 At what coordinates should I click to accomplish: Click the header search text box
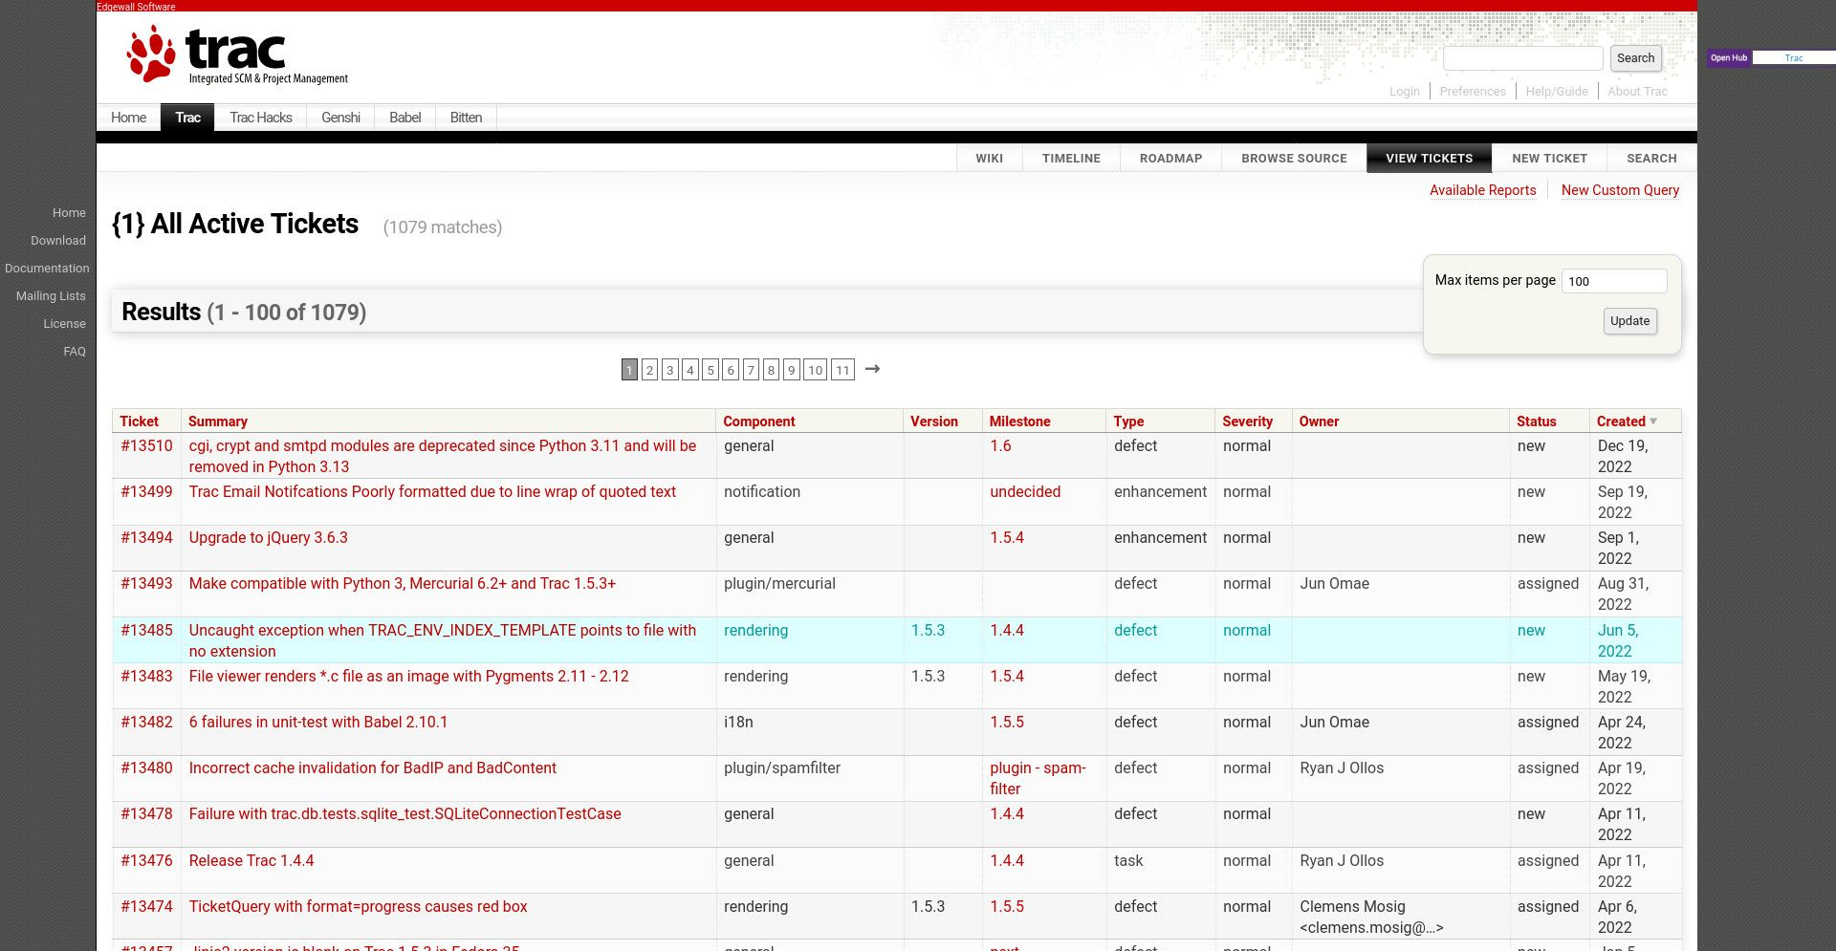click(1522, 58)
